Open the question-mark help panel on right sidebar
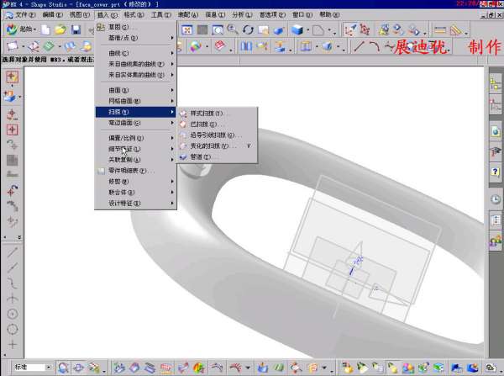 click(496, 172)
